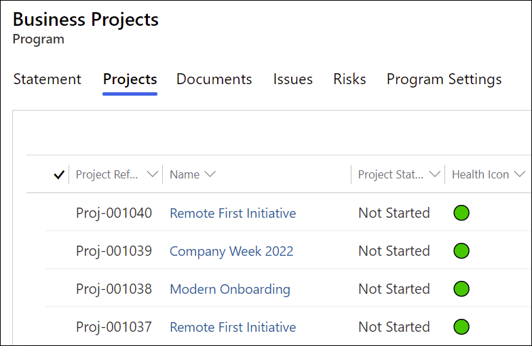Open the Documents tab
This screenshot has width=532, height=346.
tap(214, 79)
